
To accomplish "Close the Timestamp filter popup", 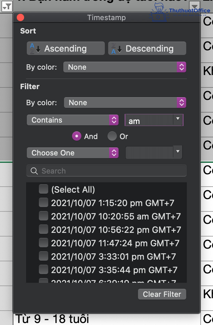I will (x=20, y=18).
